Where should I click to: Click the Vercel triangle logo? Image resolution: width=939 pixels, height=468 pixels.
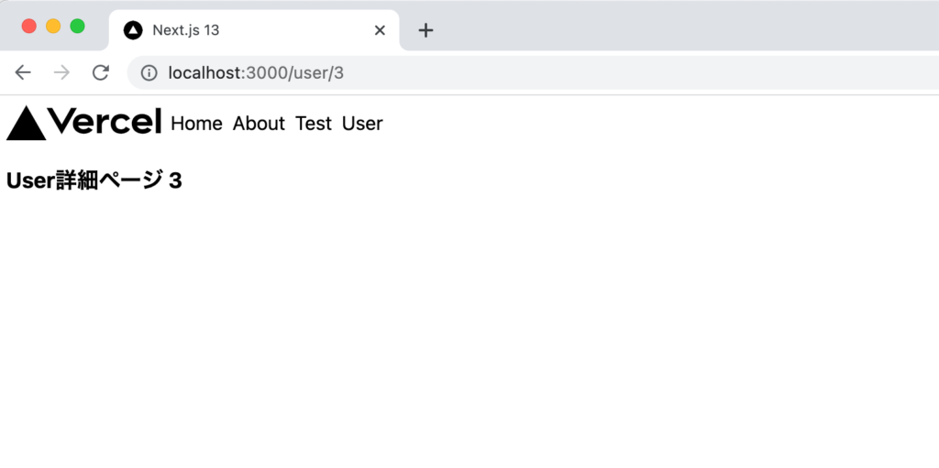click(26, 125)
